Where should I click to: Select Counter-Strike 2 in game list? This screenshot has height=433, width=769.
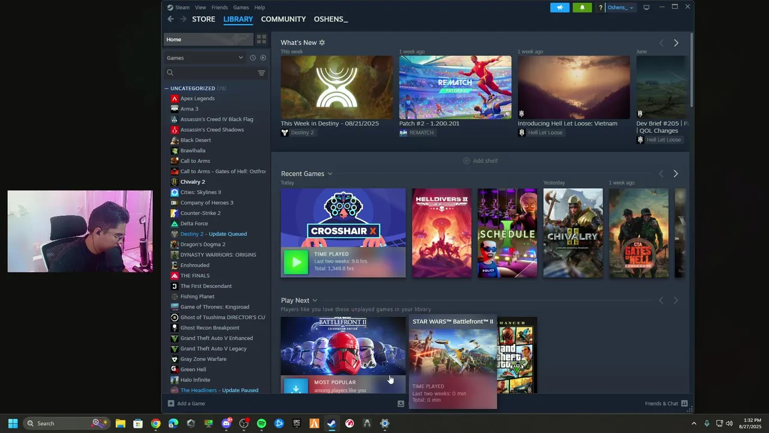coord(201,213)
